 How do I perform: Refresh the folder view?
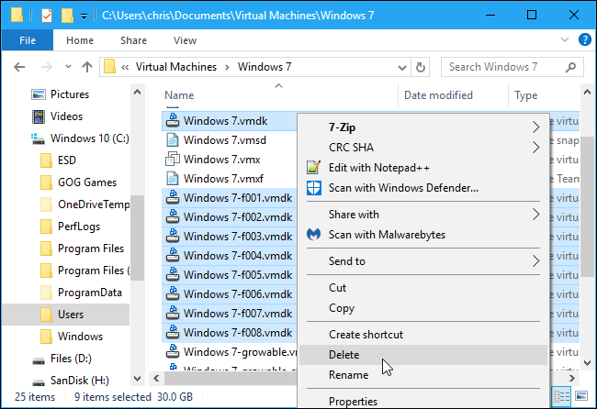[x=421, y=67]
